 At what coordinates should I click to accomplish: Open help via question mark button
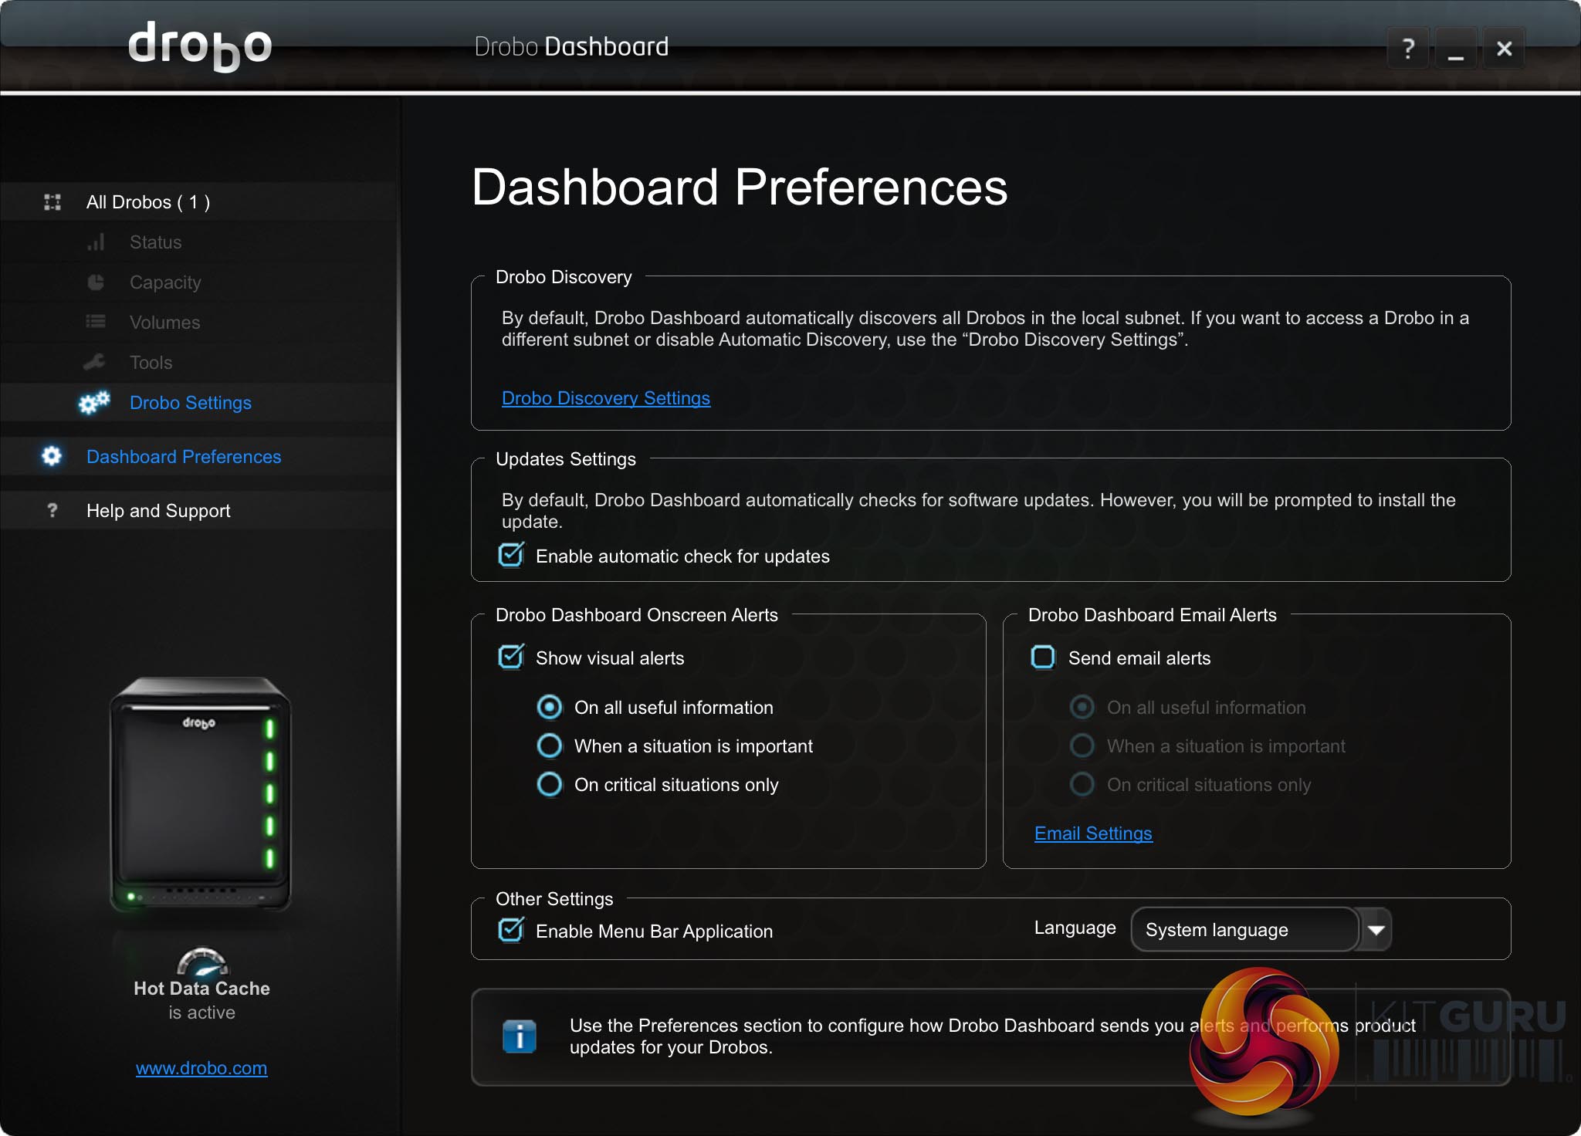tap(1408, 49)
